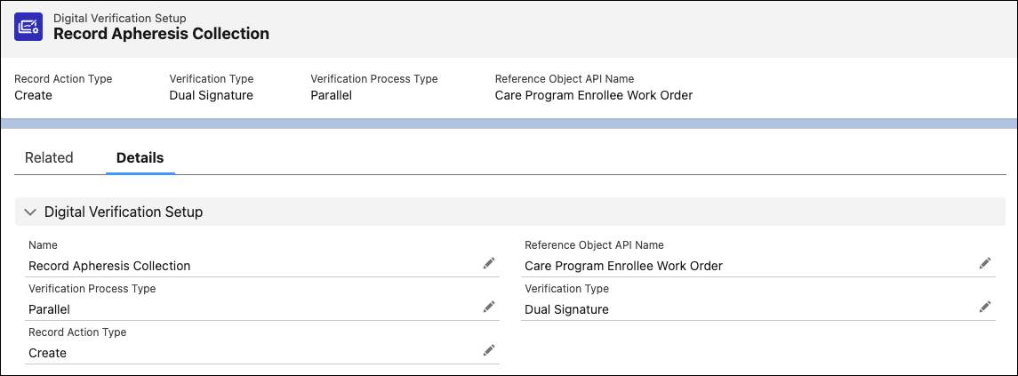Click the Record Apheresis Collection page title
The width and height of the screenshot is (1018, 376).
[161, 34]
